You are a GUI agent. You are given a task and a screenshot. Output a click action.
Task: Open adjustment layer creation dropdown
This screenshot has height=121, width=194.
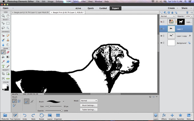tap(165, 13)
